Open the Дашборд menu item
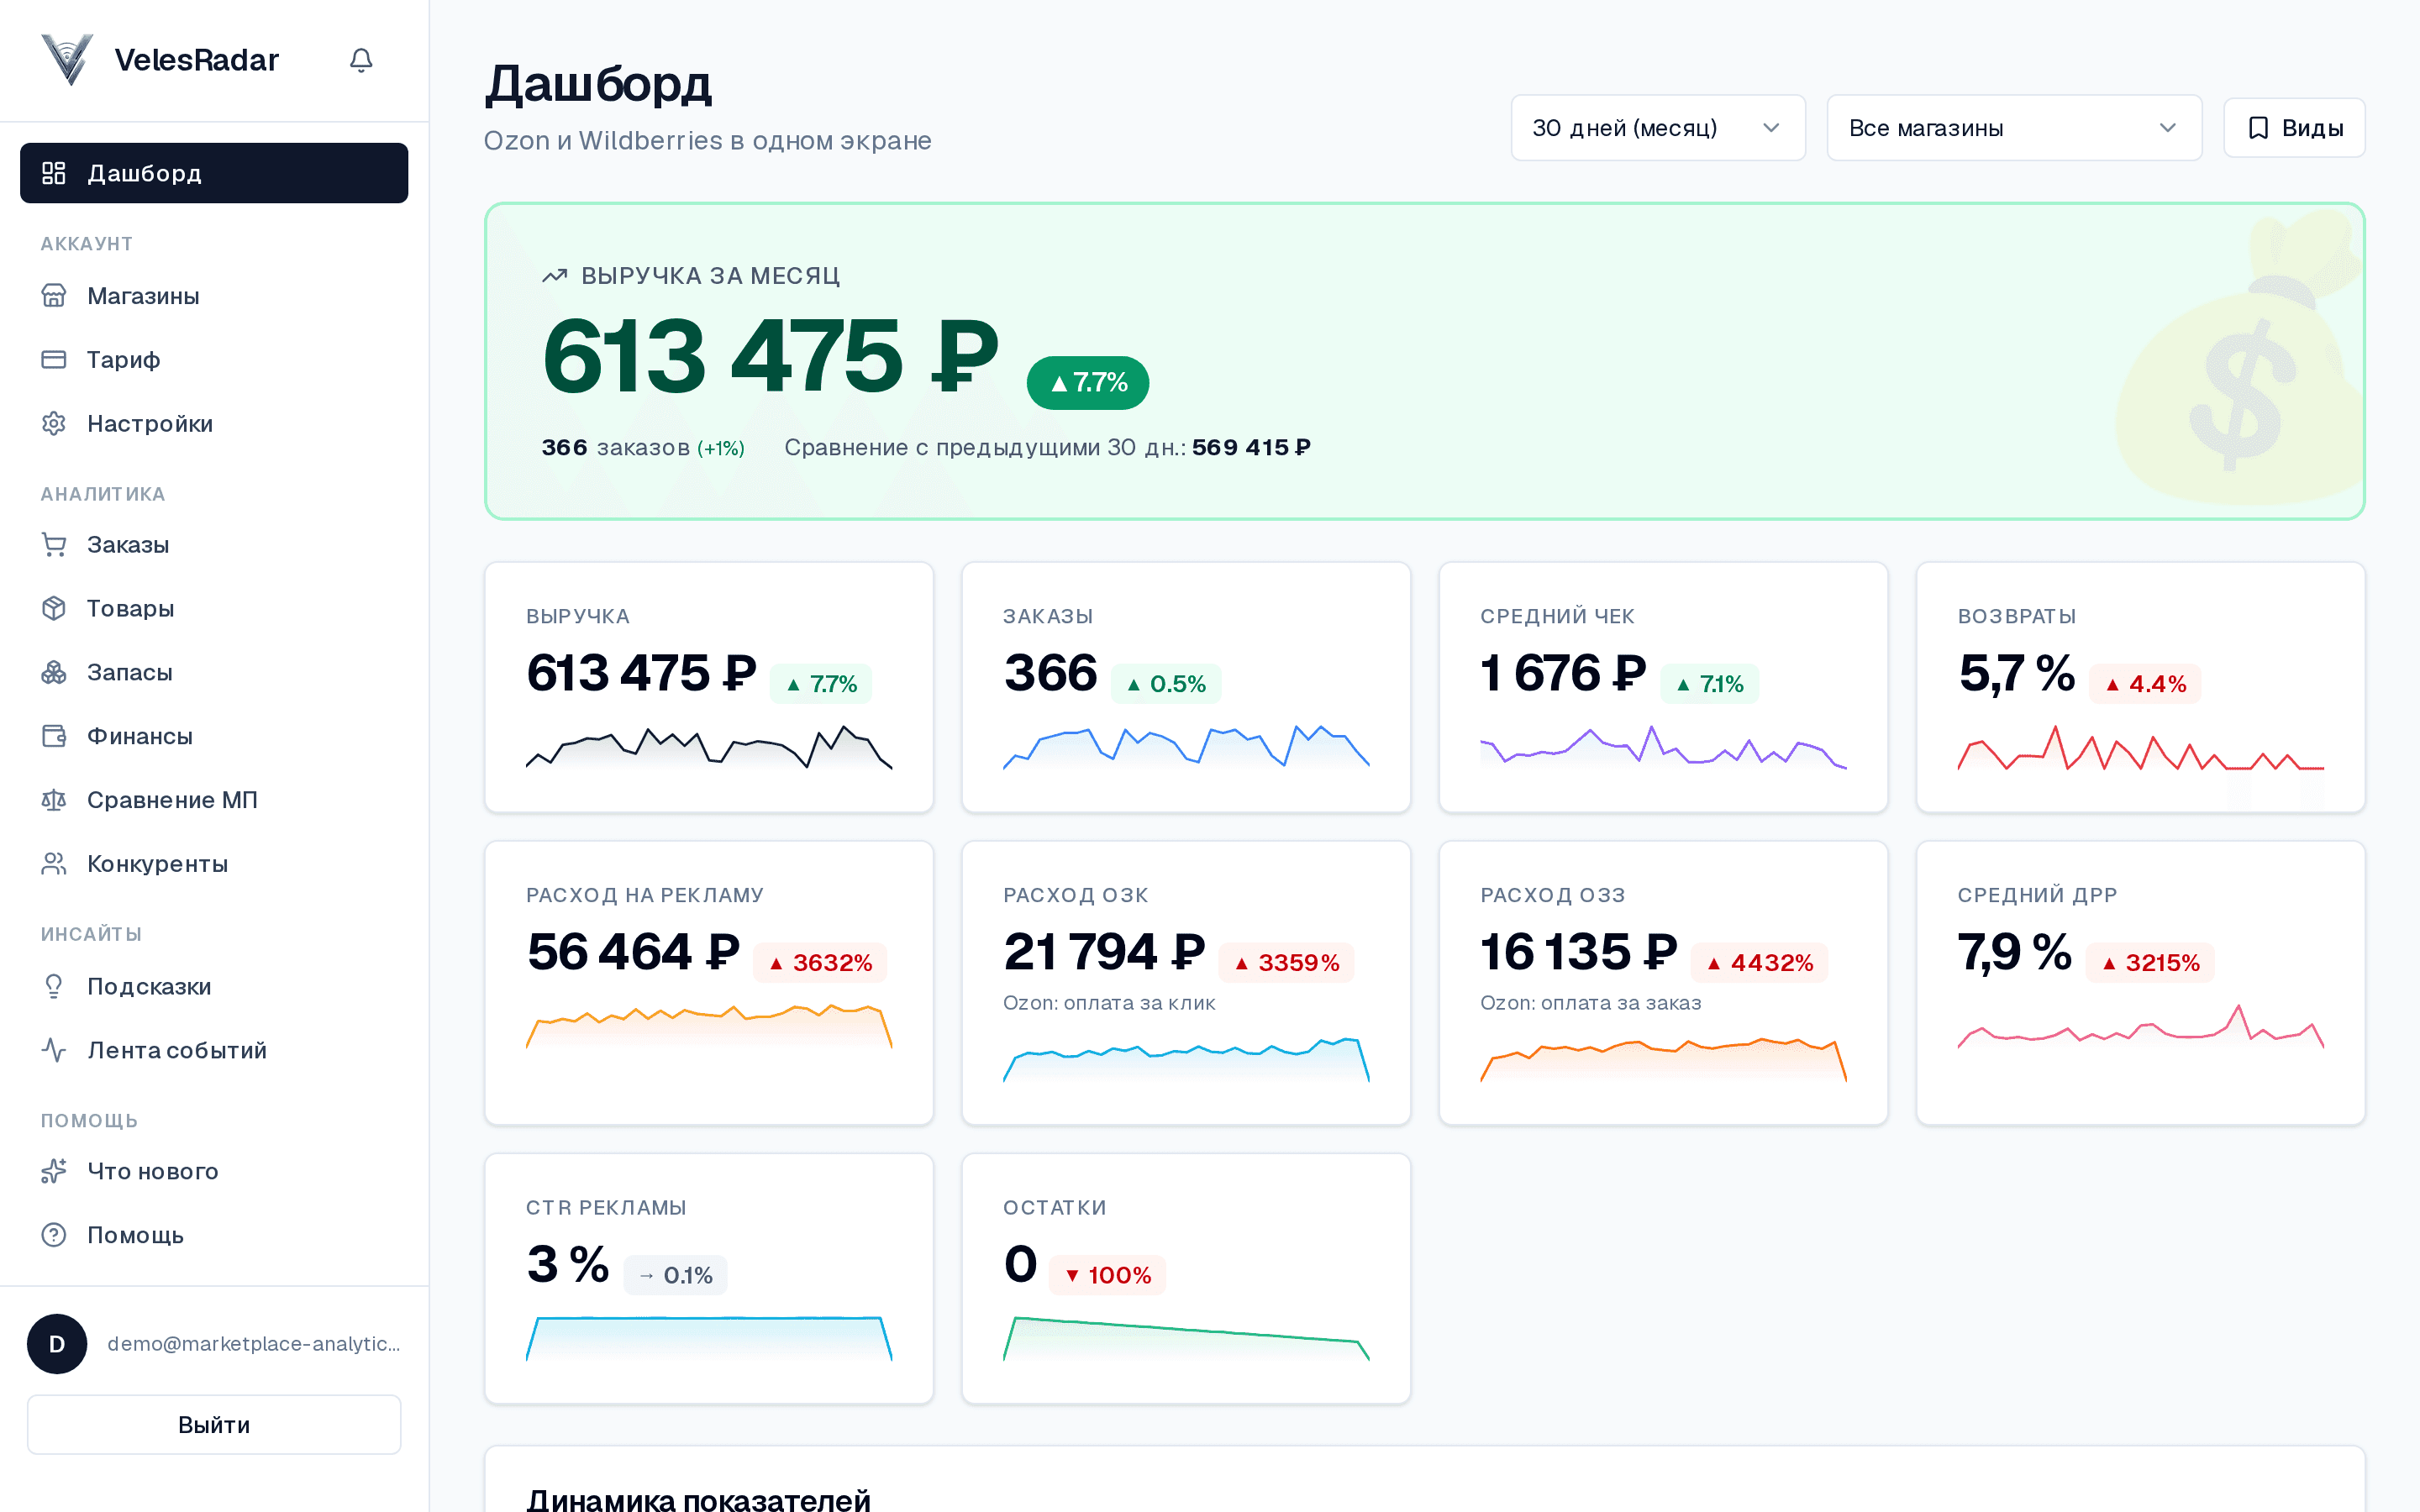Viewport: 2420px width, 1512px height. click(214, 173)
